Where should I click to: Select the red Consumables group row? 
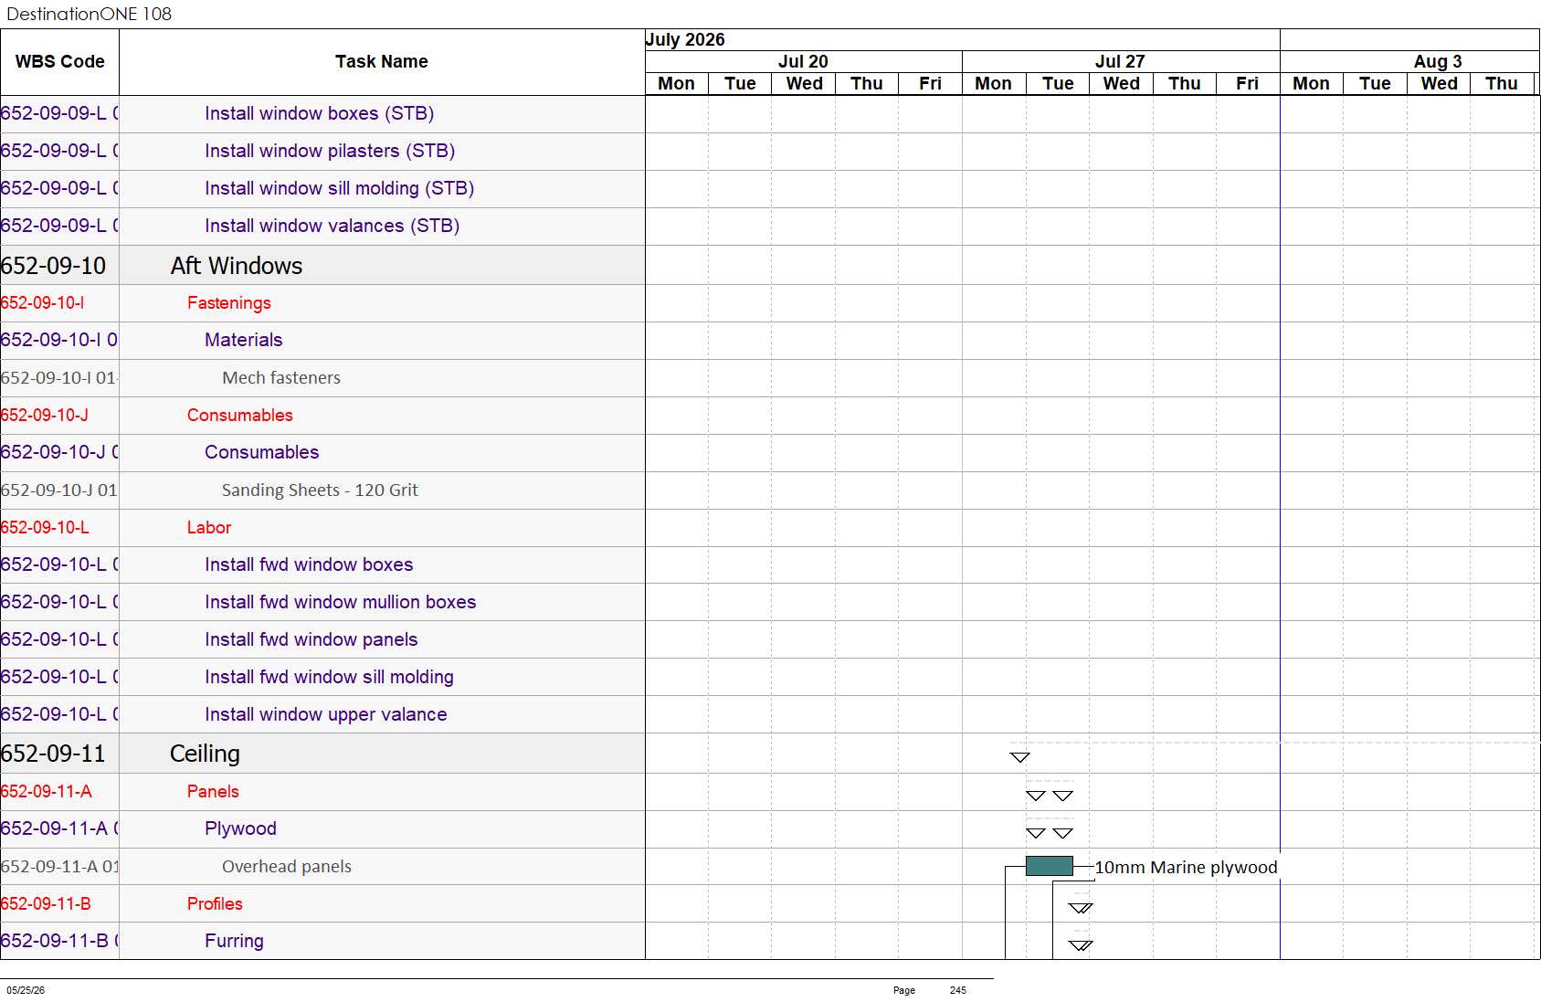coord(322,415)
